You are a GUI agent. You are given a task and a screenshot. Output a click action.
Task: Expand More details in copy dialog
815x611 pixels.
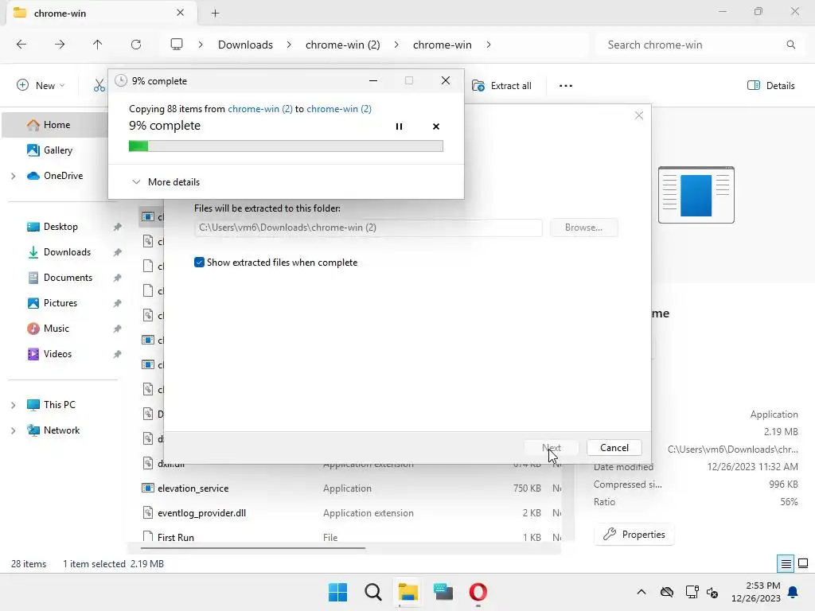166,182
